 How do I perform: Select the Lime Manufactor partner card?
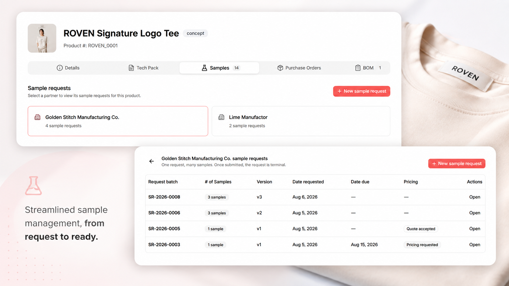tap(301, 121)
